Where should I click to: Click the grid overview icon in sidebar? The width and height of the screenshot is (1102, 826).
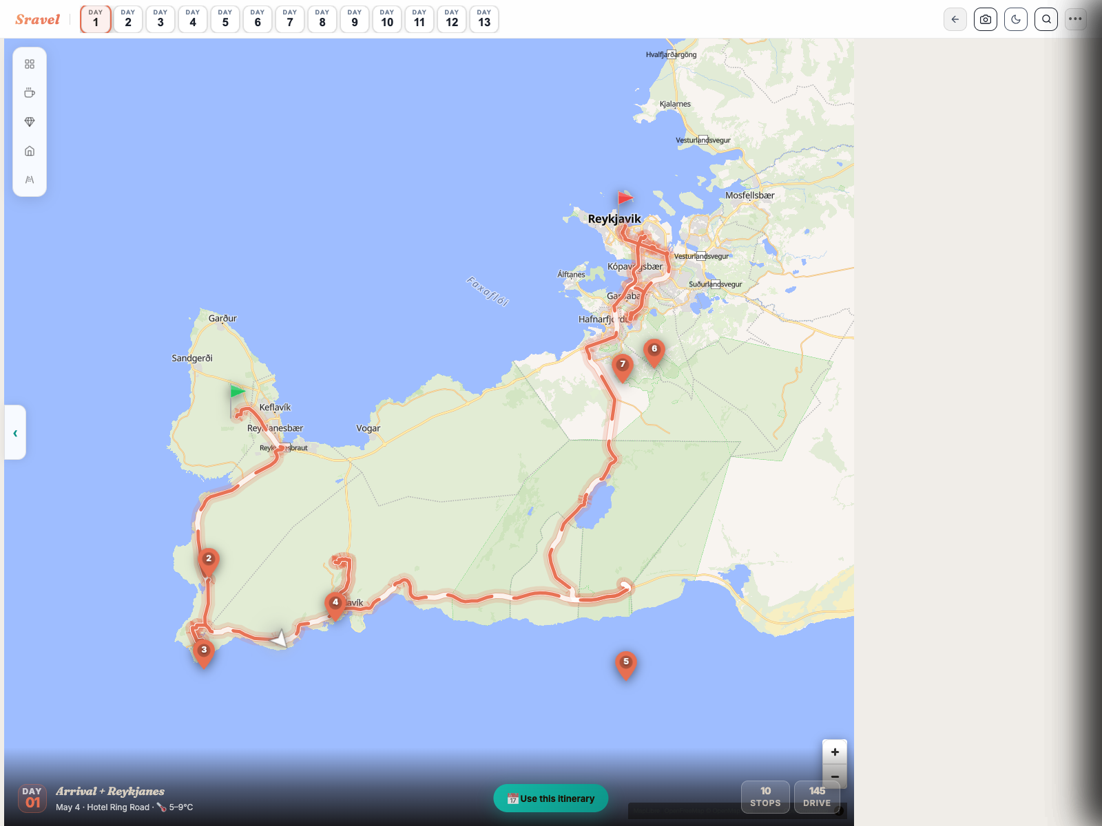pos(30,64)
